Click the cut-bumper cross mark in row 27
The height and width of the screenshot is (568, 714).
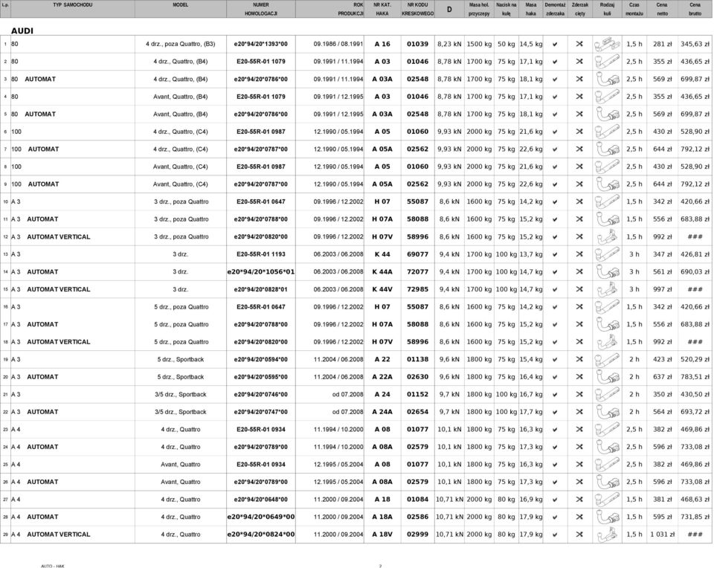coord(579,500)
